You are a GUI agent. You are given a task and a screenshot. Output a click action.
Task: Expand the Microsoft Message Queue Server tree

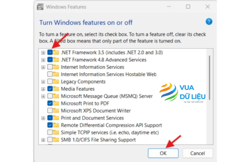coord(43,96)
